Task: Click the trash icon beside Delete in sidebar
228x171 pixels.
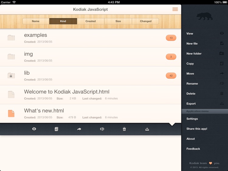Action: click(222, 94)
